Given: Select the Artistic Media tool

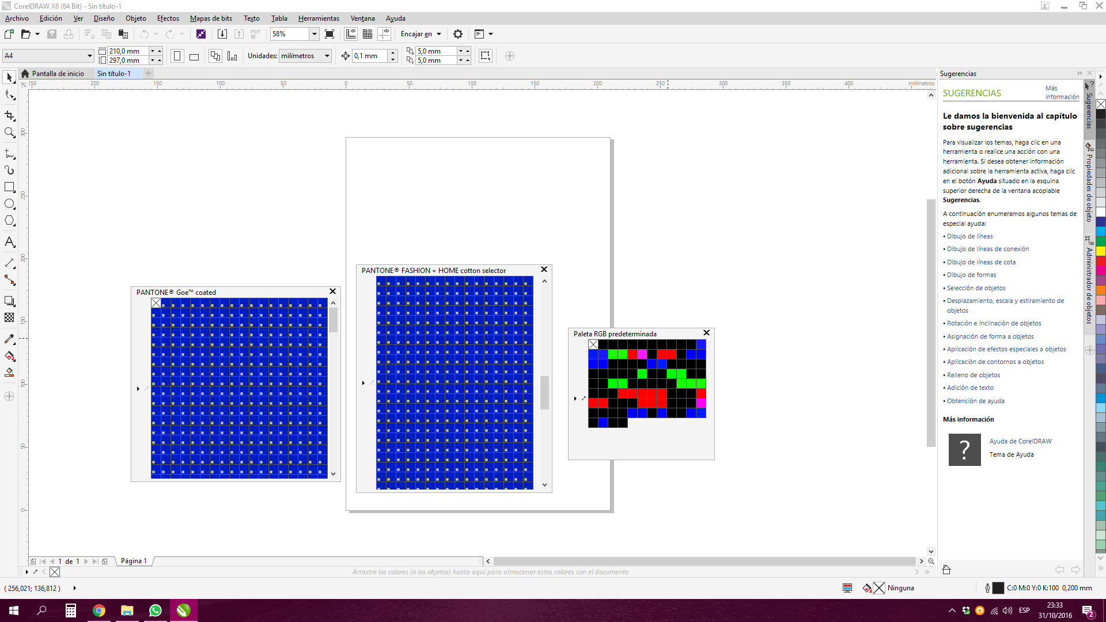Looking at the screenshot, I should tap(9, 170).
